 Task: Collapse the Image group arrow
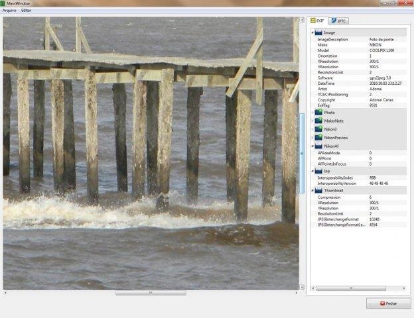click(312, 33)
